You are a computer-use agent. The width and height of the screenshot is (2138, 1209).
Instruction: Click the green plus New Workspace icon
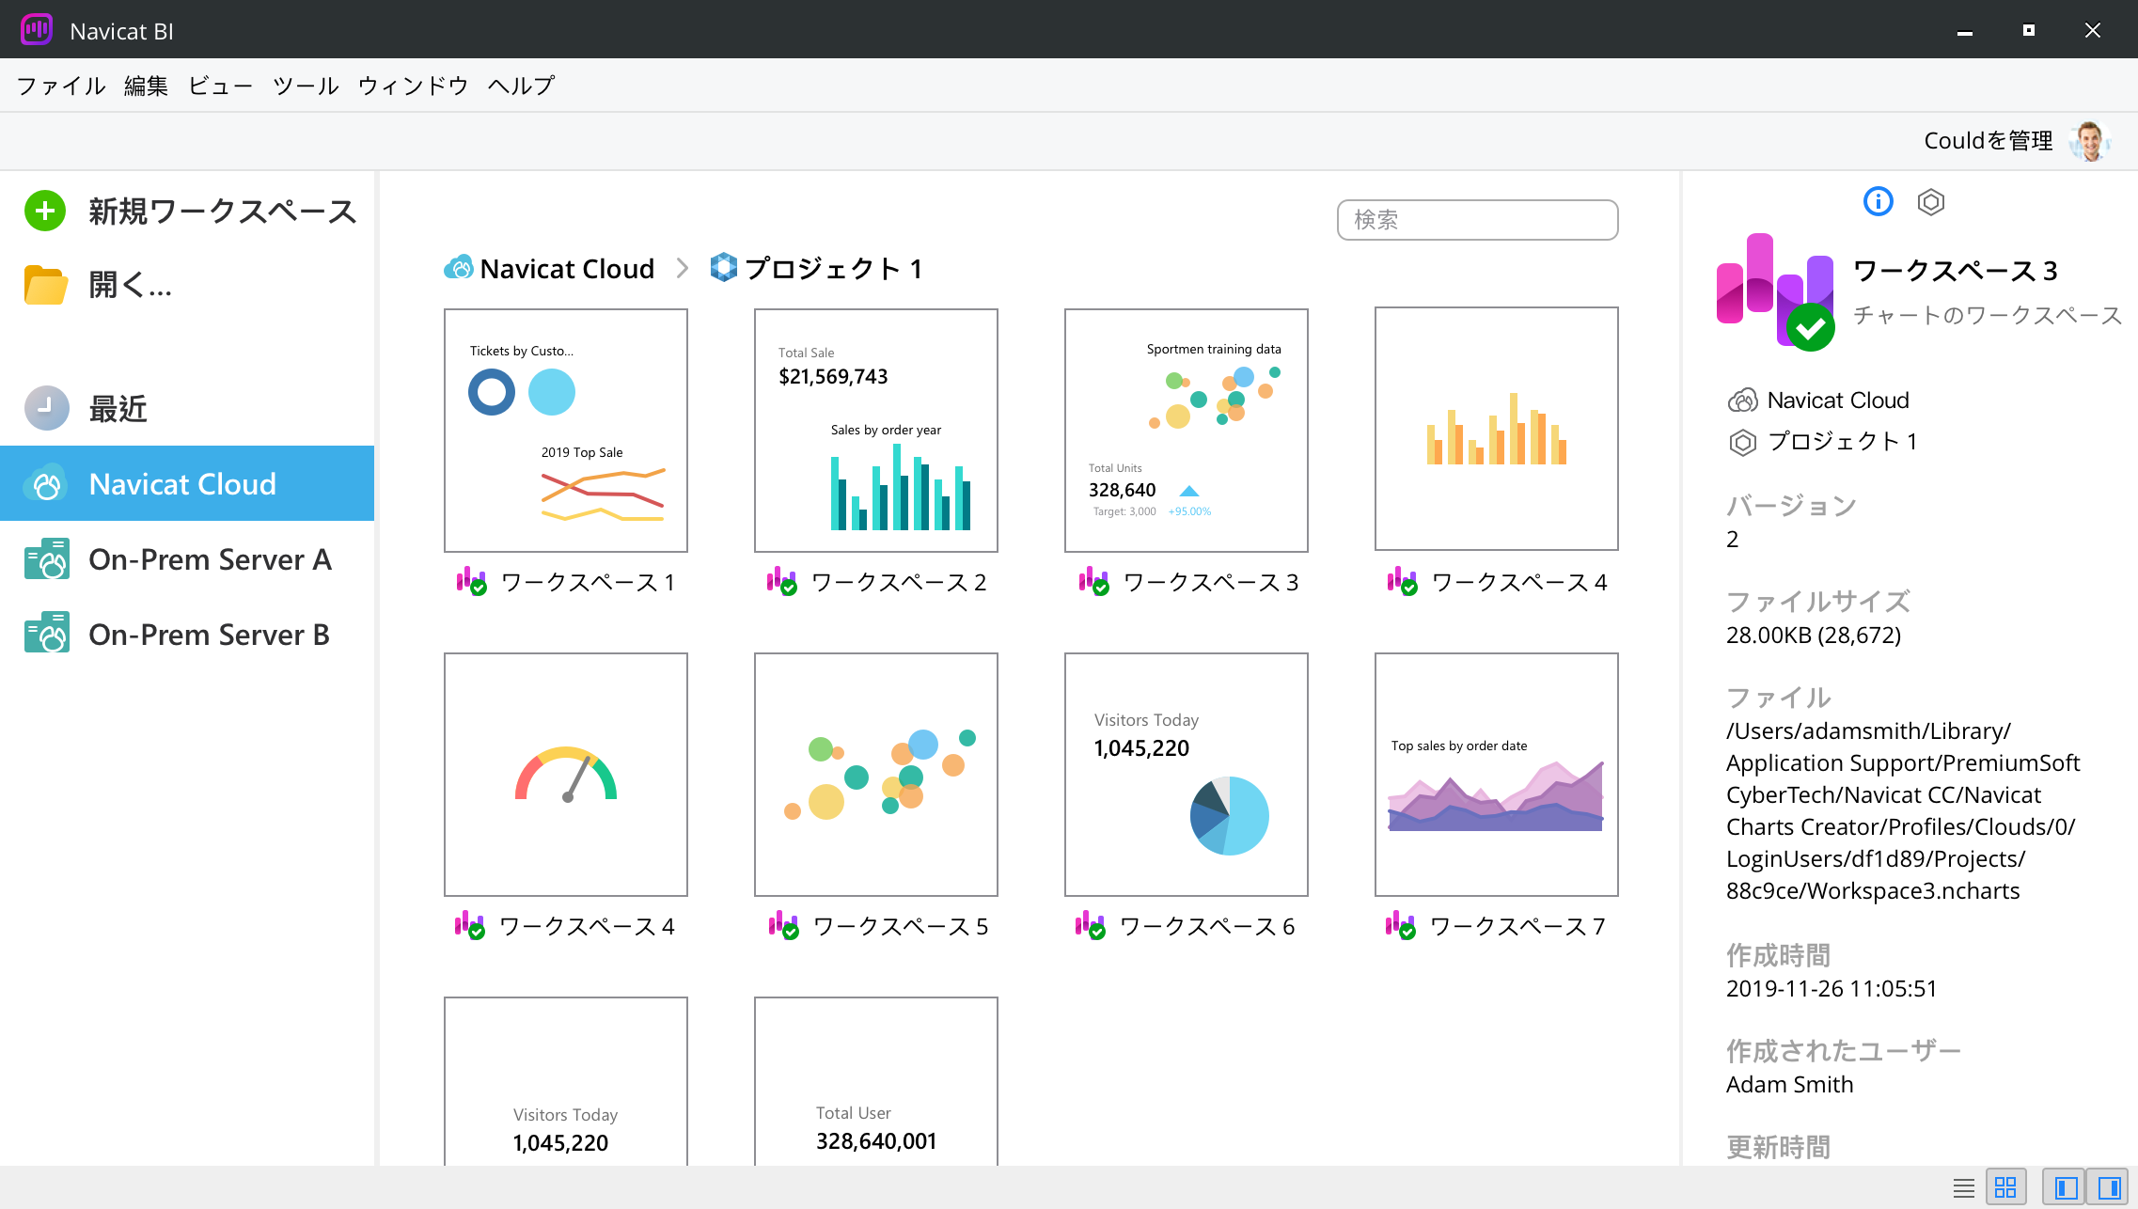45,211
